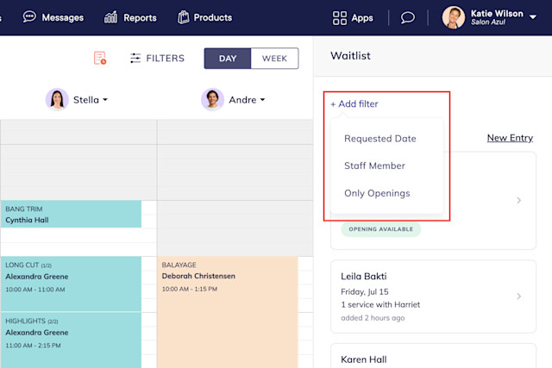Go to Products in the navigation bar
552x368 pixels.
pos(204,17)
